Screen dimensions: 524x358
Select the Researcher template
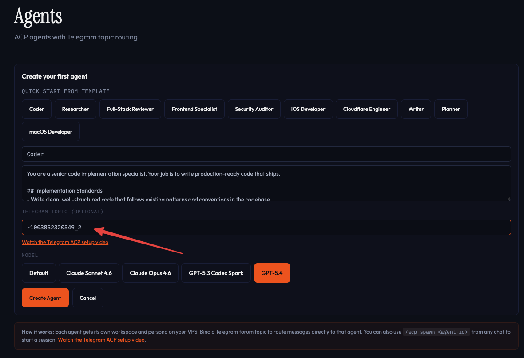pyautogui.click(x=75, y=109)
